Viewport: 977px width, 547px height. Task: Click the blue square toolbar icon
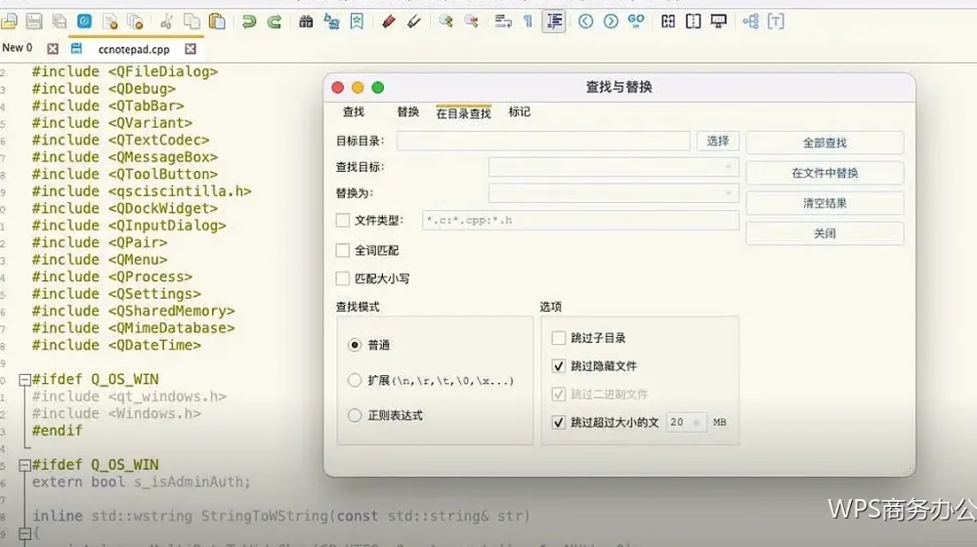click(x=85, y=21)
